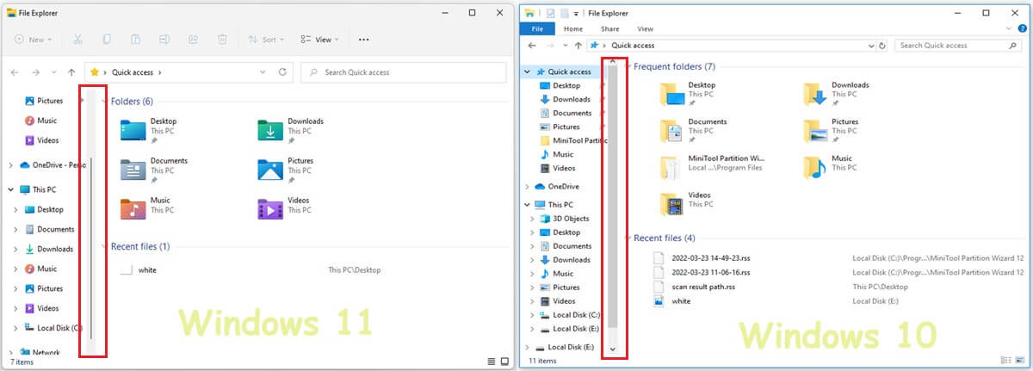Click the Cut scissors icon in the Windows 11 toolbar

tap(77, 40)
